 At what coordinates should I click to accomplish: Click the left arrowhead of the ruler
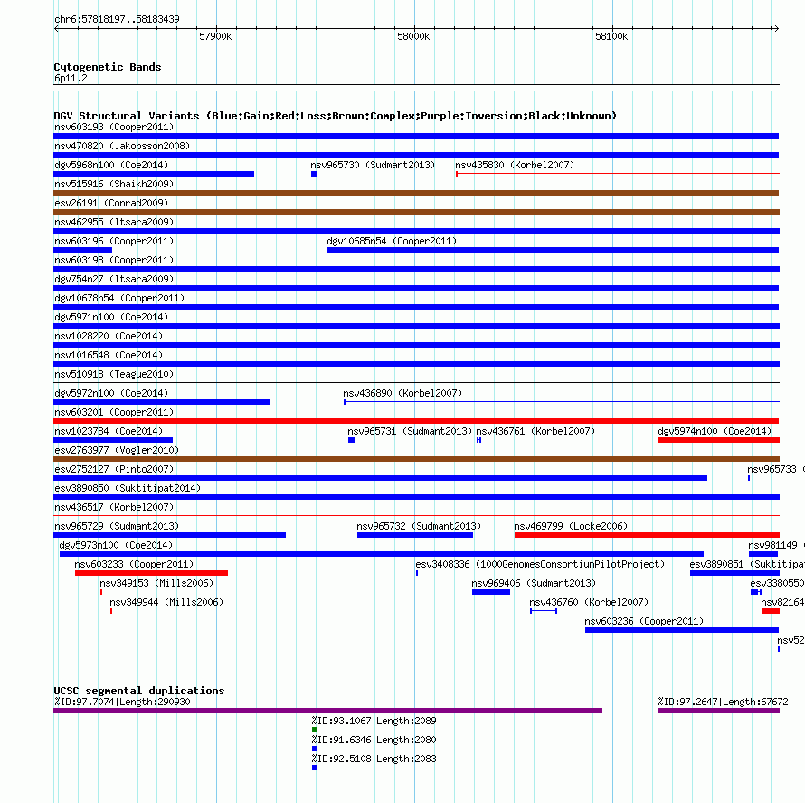pyautogui.click(x=56, y=28)
